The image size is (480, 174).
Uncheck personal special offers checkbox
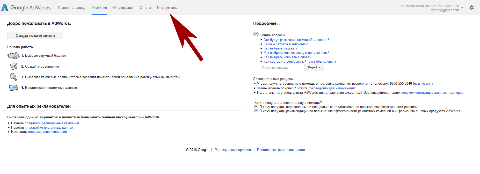(x=256, y=106)
